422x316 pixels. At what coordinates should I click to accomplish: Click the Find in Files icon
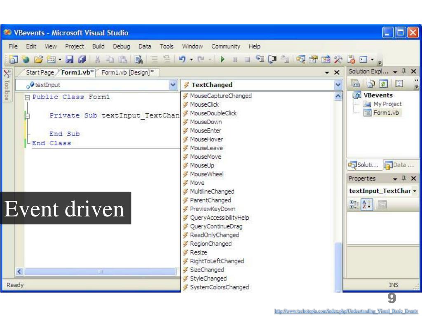[138, 59]
